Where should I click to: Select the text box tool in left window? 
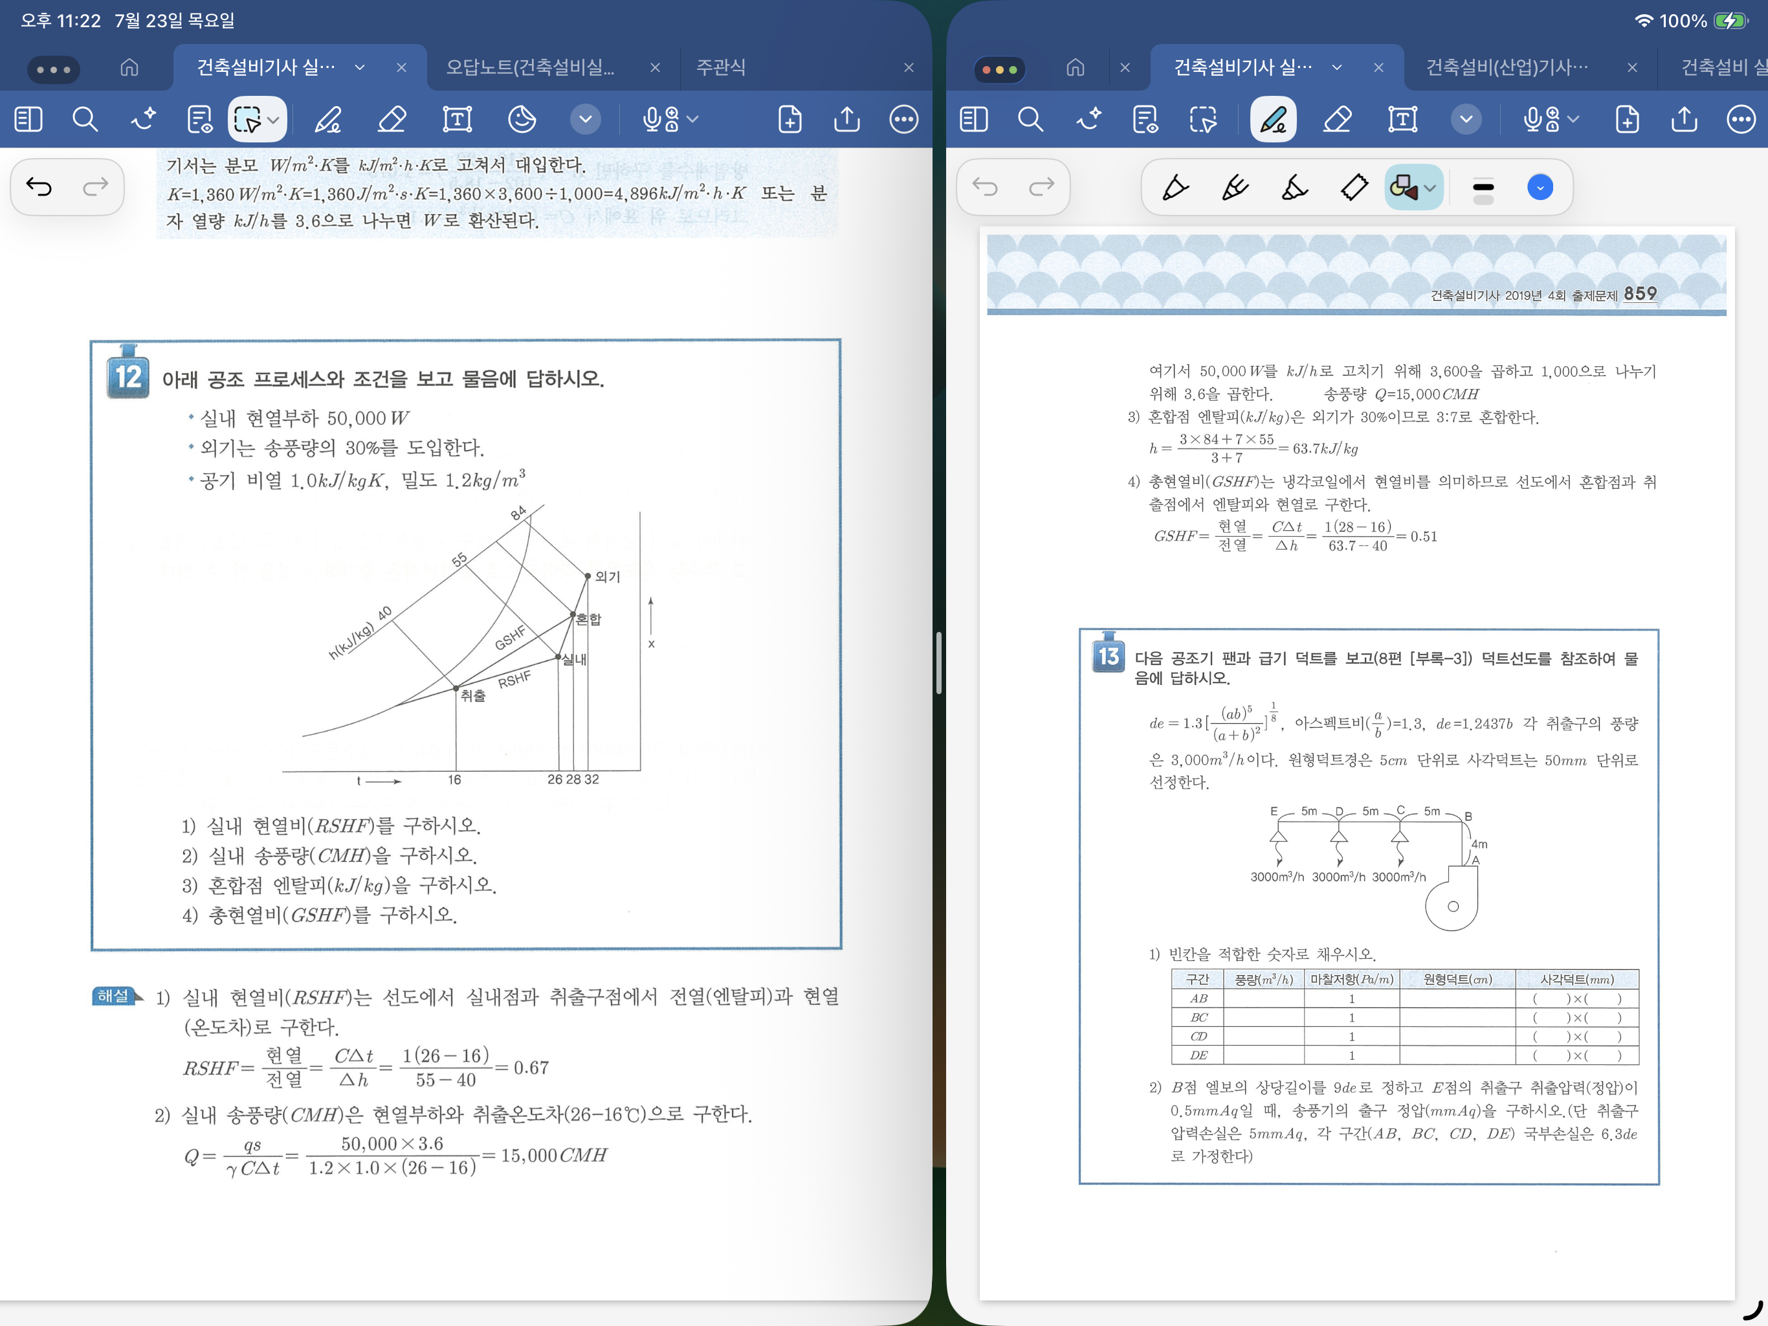pyautogui.click(x=457, y=119)
